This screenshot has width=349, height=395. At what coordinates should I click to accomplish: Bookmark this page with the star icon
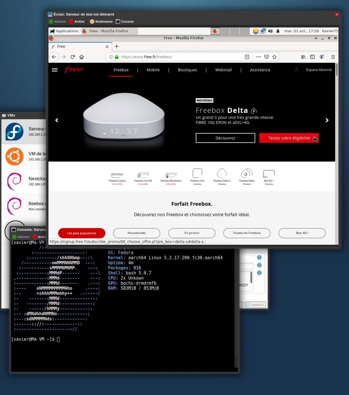[274, 57]
